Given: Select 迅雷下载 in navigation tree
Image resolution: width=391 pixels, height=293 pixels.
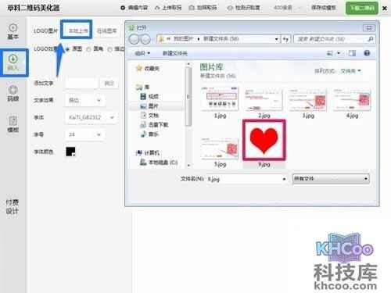Looking at the screenshot, I should point(154,125).
